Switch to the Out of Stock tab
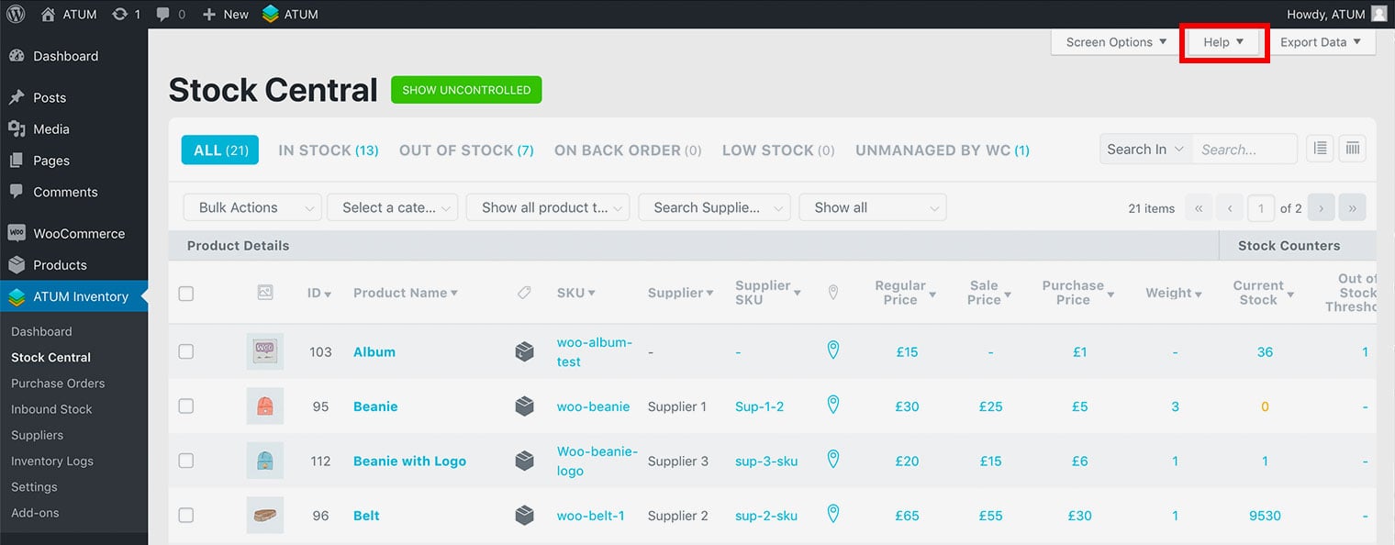Viewport: 1395px width, 545px height. tap(465, 150)
